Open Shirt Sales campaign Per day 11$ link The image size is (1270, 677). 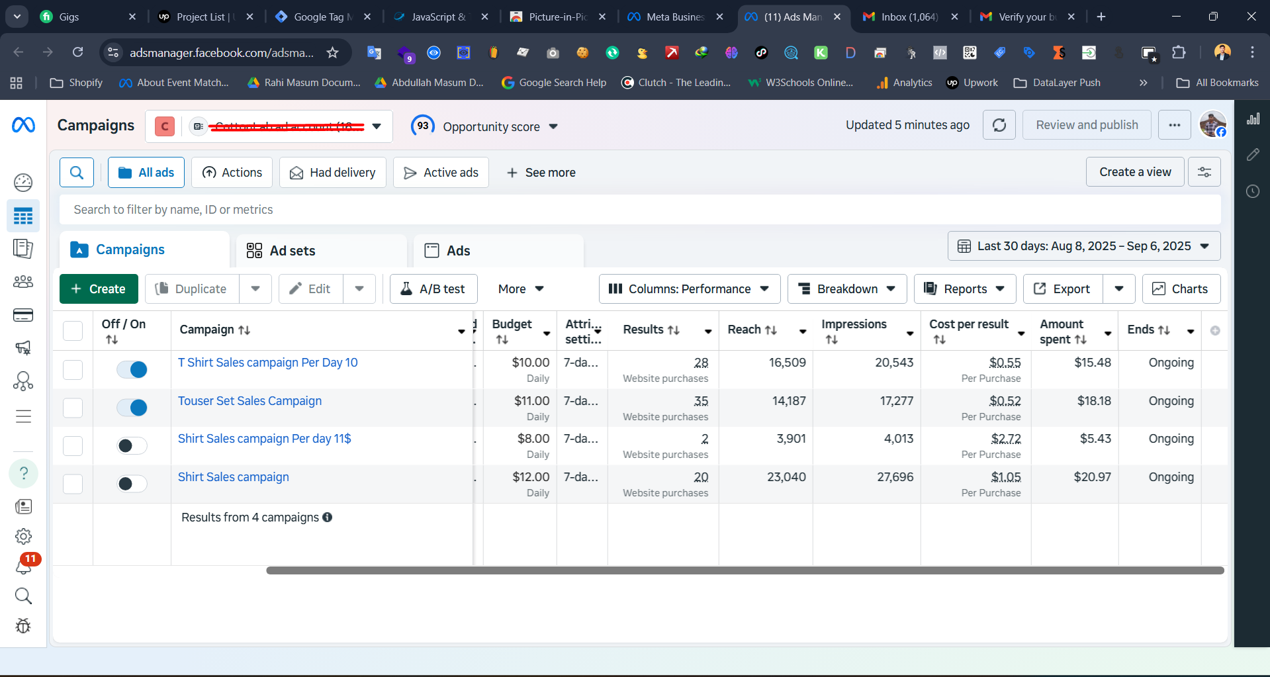tap(264, 439)
